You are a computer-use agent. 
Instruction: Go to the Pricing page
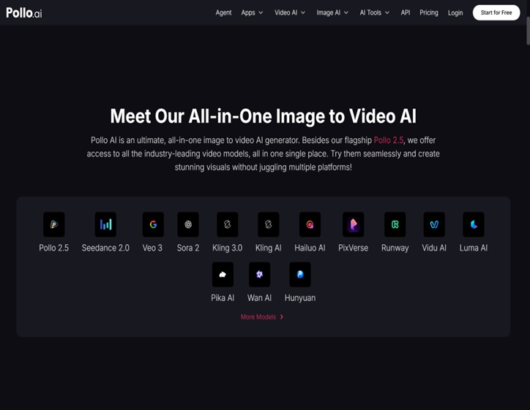click(428, 13)
